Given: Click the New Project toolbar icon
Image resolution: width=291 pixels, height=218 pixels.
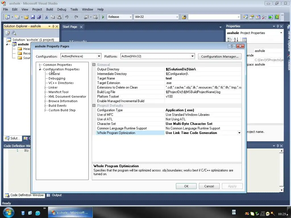Looking at the screenshot, I should click(x=7, y=17).
